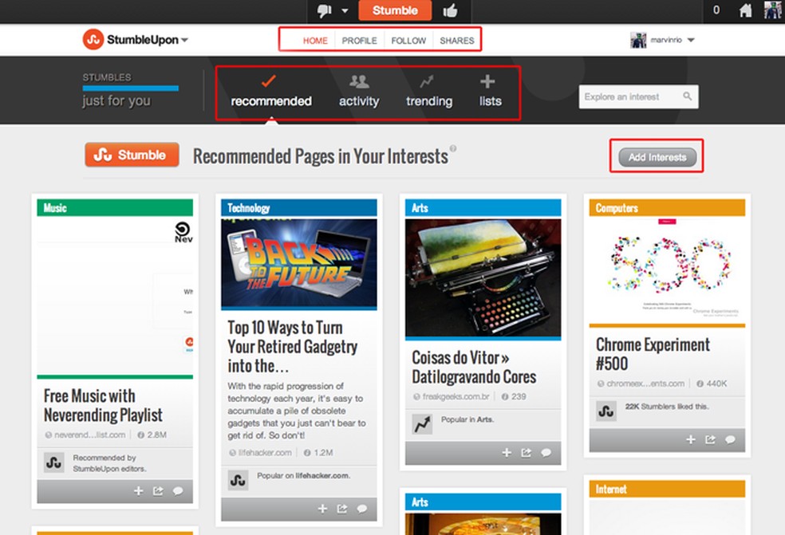Open Free Music with Neverending Playlist title
Viewport: 785px width, 535px height.
tap(103, 405)
